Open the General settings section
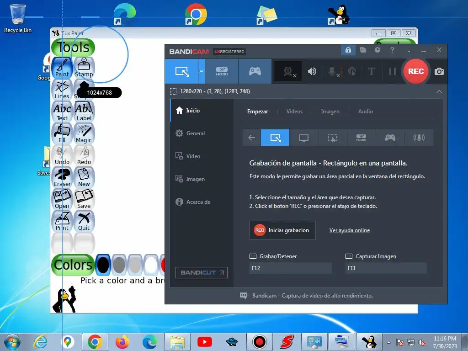Screen dimensions: 468x351 coord(202,133)
